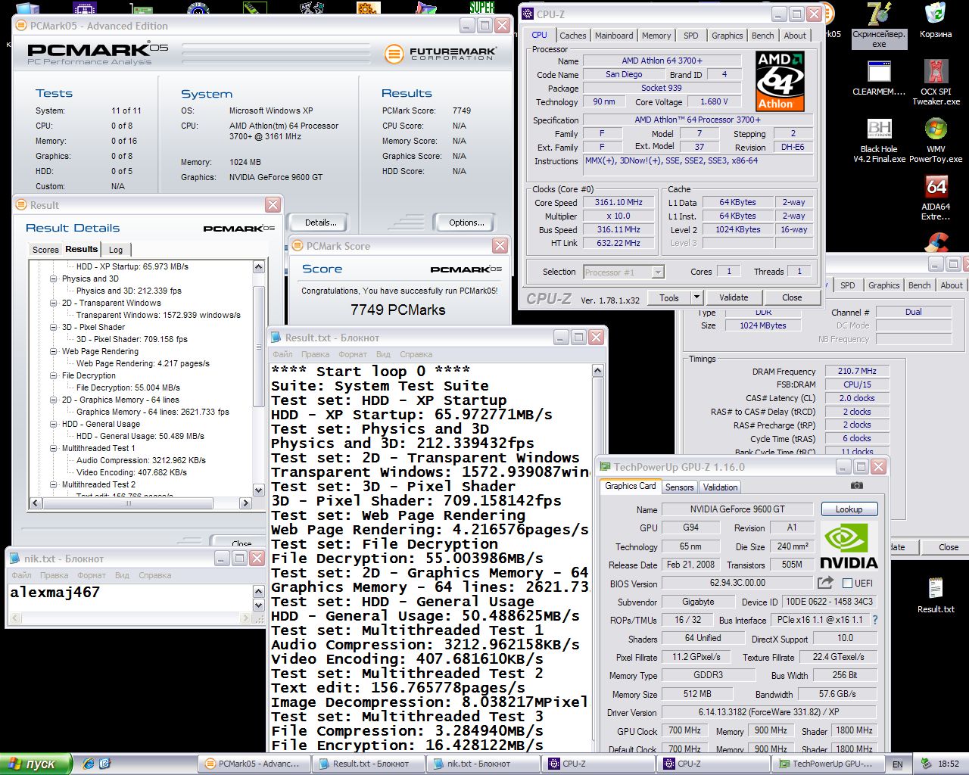
Task: Switch to PCMark05 taskbar button
Action: (255, 764)
